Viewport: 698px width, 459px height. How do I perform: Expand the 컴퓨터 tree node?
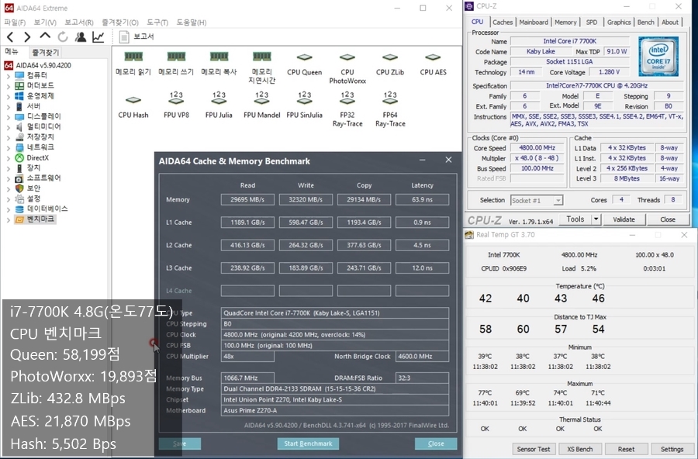[x=8, y=76]
